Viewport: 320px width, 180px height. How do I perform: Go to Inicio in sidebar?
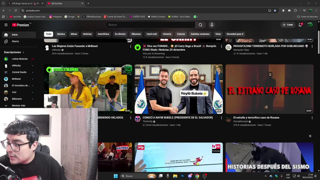pos(19,35)
